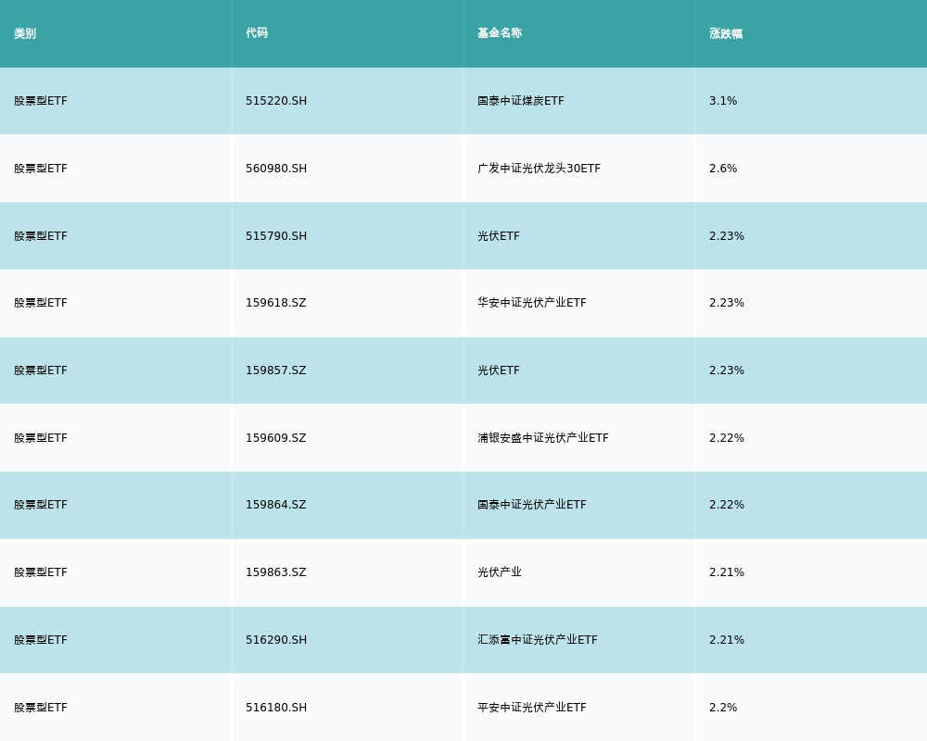The height and width of the screenshot is (741, 927).
Task: Open 广发中证光伏龙头30ETF fund entry
Action: pos(539,169)
